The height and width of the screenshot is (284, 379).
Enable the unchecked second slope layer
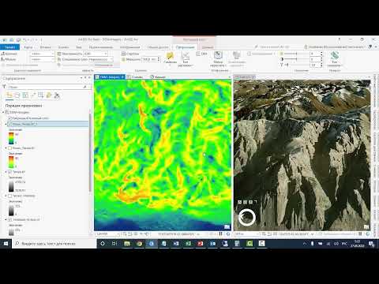[x=9, y=148]
